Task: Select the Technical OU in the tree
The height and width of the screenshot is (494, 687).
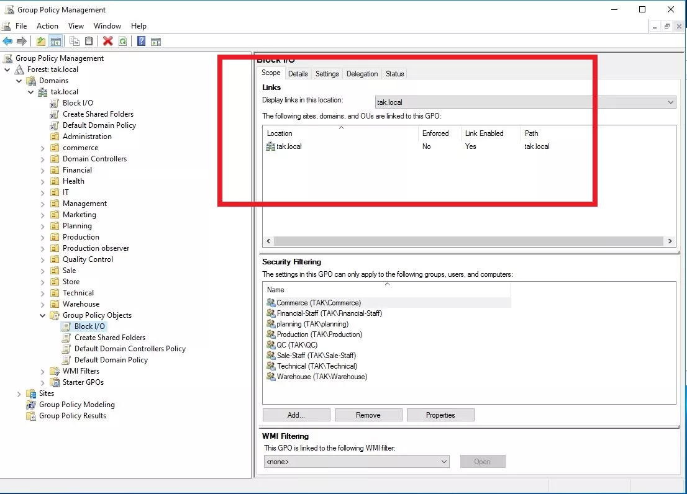Action: click(x=78, y=293)
